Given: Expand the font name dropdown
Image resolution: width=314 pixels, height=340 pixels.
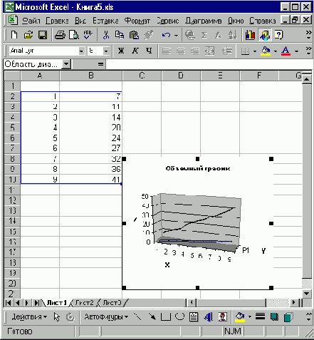Looking at the screenshot, I should [81, 51].
